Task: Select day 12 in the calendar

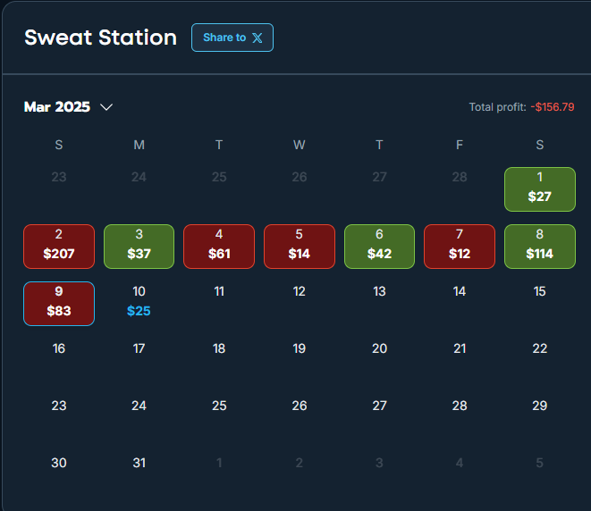Action: tap(300, 291)
